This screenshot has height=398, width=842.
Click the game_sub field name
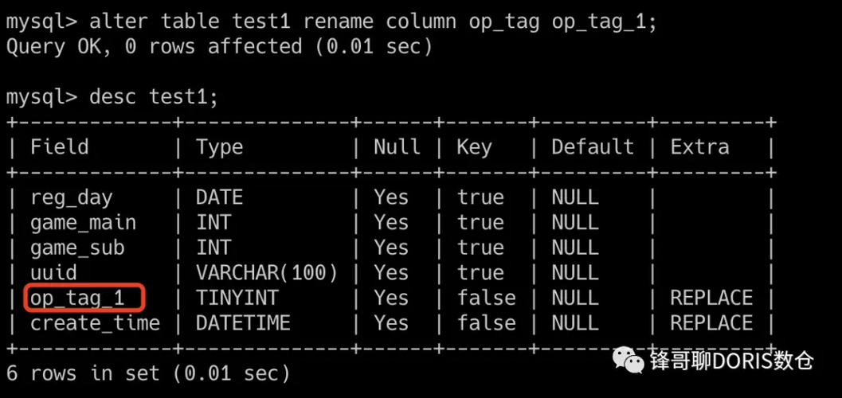tap(77, 248)
